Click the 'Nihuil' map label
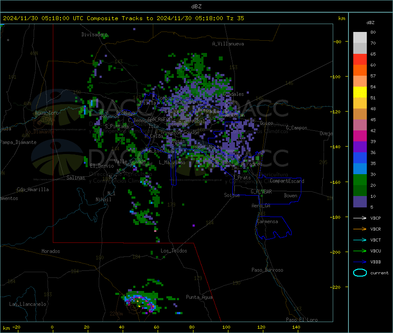The image size is (393, 333). pos(103,200)
